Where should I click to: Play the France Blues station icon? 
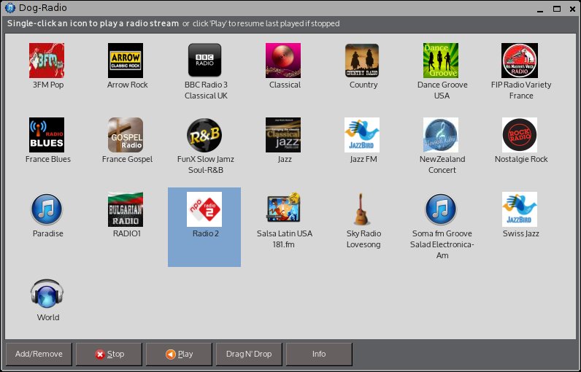point(47,135)
